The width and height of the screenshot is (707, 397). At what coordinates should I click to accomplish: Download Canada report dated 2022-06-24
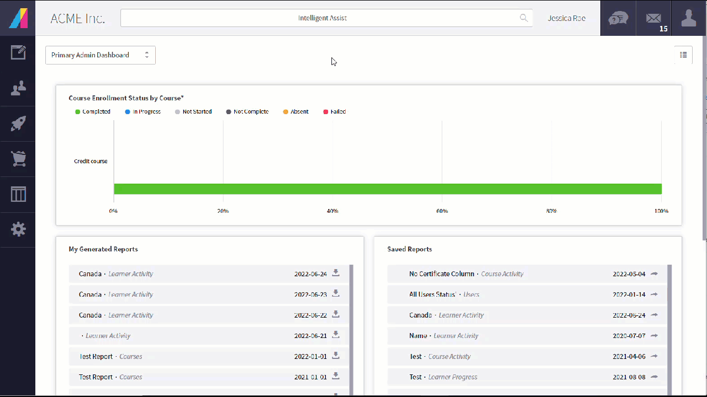(x=335, y=273)
